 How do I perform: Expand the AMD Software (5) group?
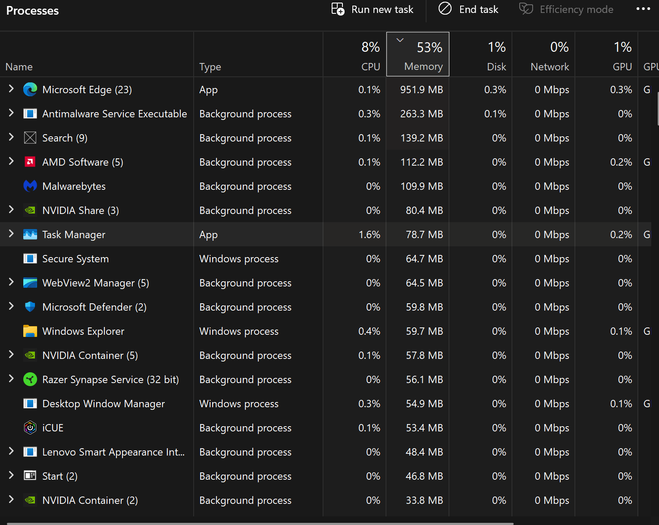[x=11, y=161]
